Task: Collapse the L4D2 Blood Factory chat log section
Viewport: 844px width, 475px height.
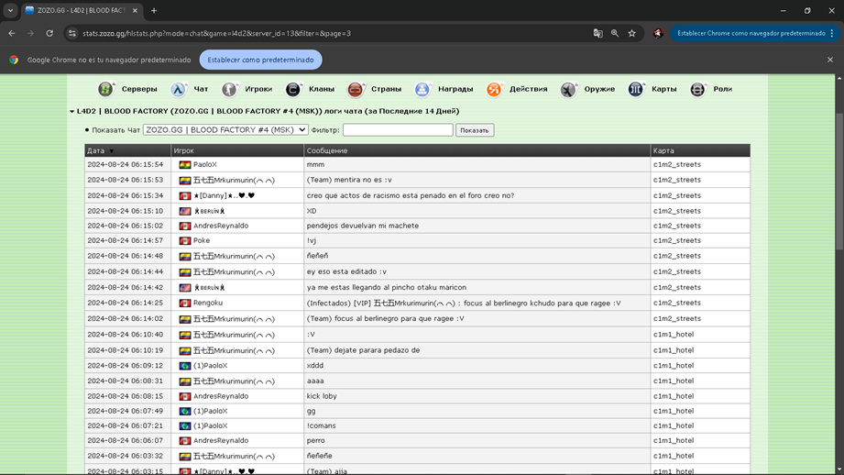Action: click(72, 111)
